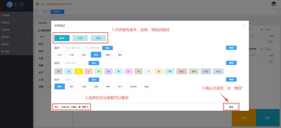This screenshot has height=128, width=281.
Task: Switch to the 品牌 description tab
Action: (x=80, y=38)
